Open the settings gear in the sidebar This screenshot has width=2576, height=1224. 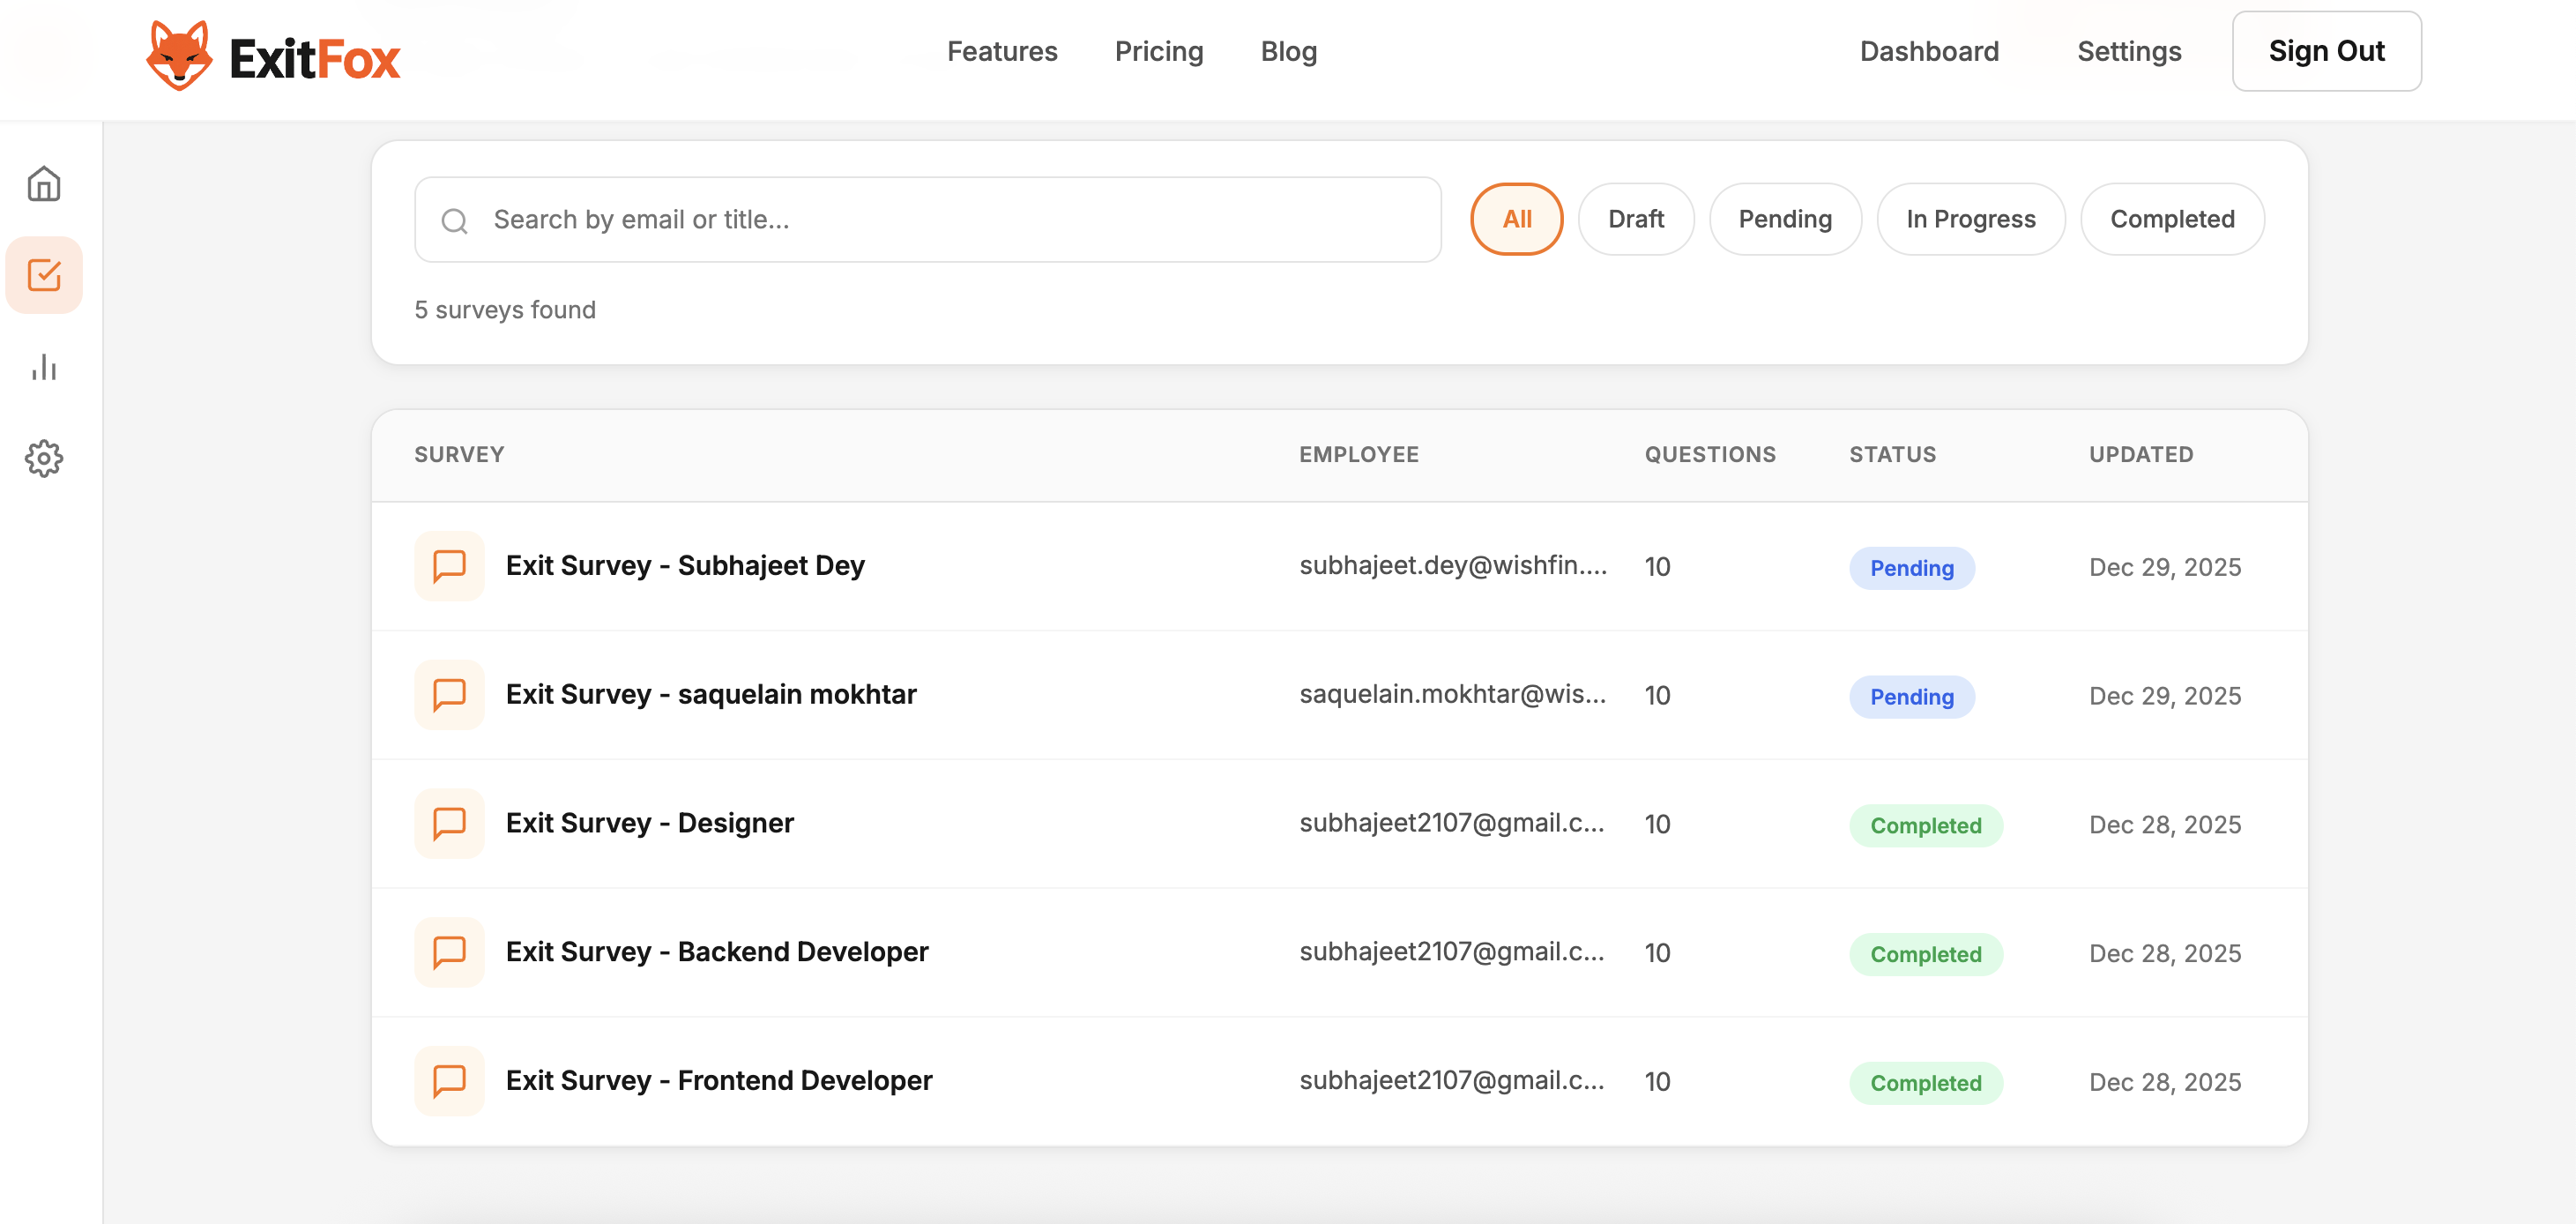tap(45, 458)
